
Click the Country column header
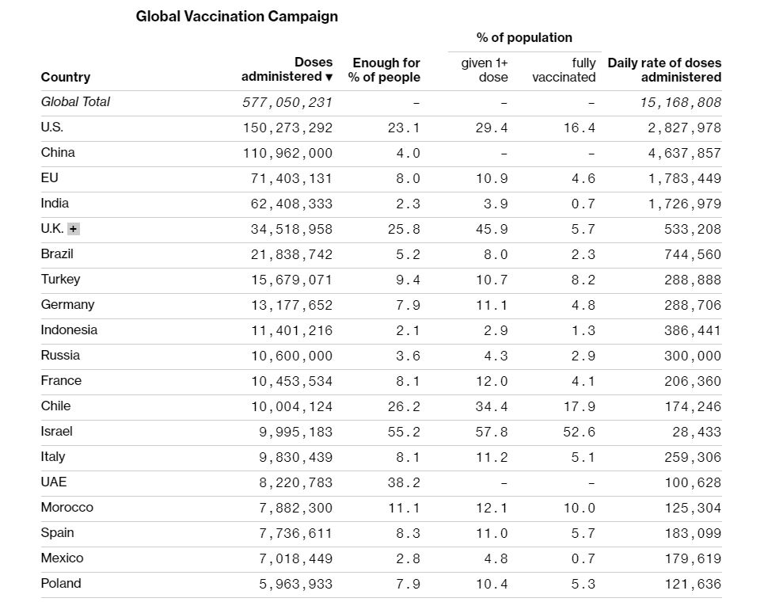pyautogui.click(x=65, y=77)
